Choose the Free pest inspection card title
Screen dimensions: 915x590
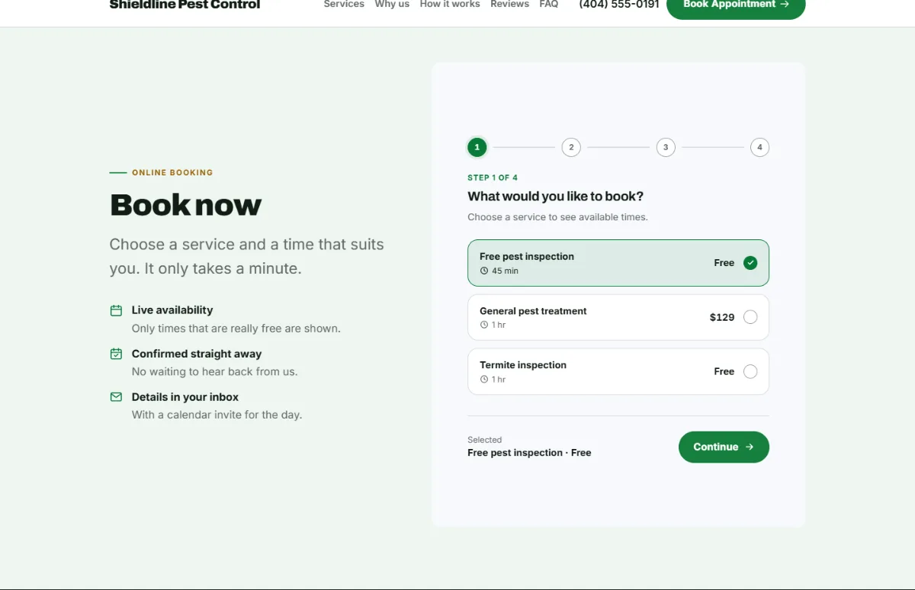527,257
